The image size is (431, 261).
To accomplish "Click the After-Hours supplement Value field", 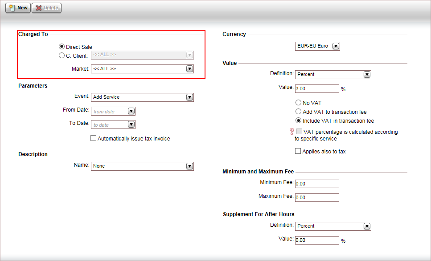I will (317, 240).
